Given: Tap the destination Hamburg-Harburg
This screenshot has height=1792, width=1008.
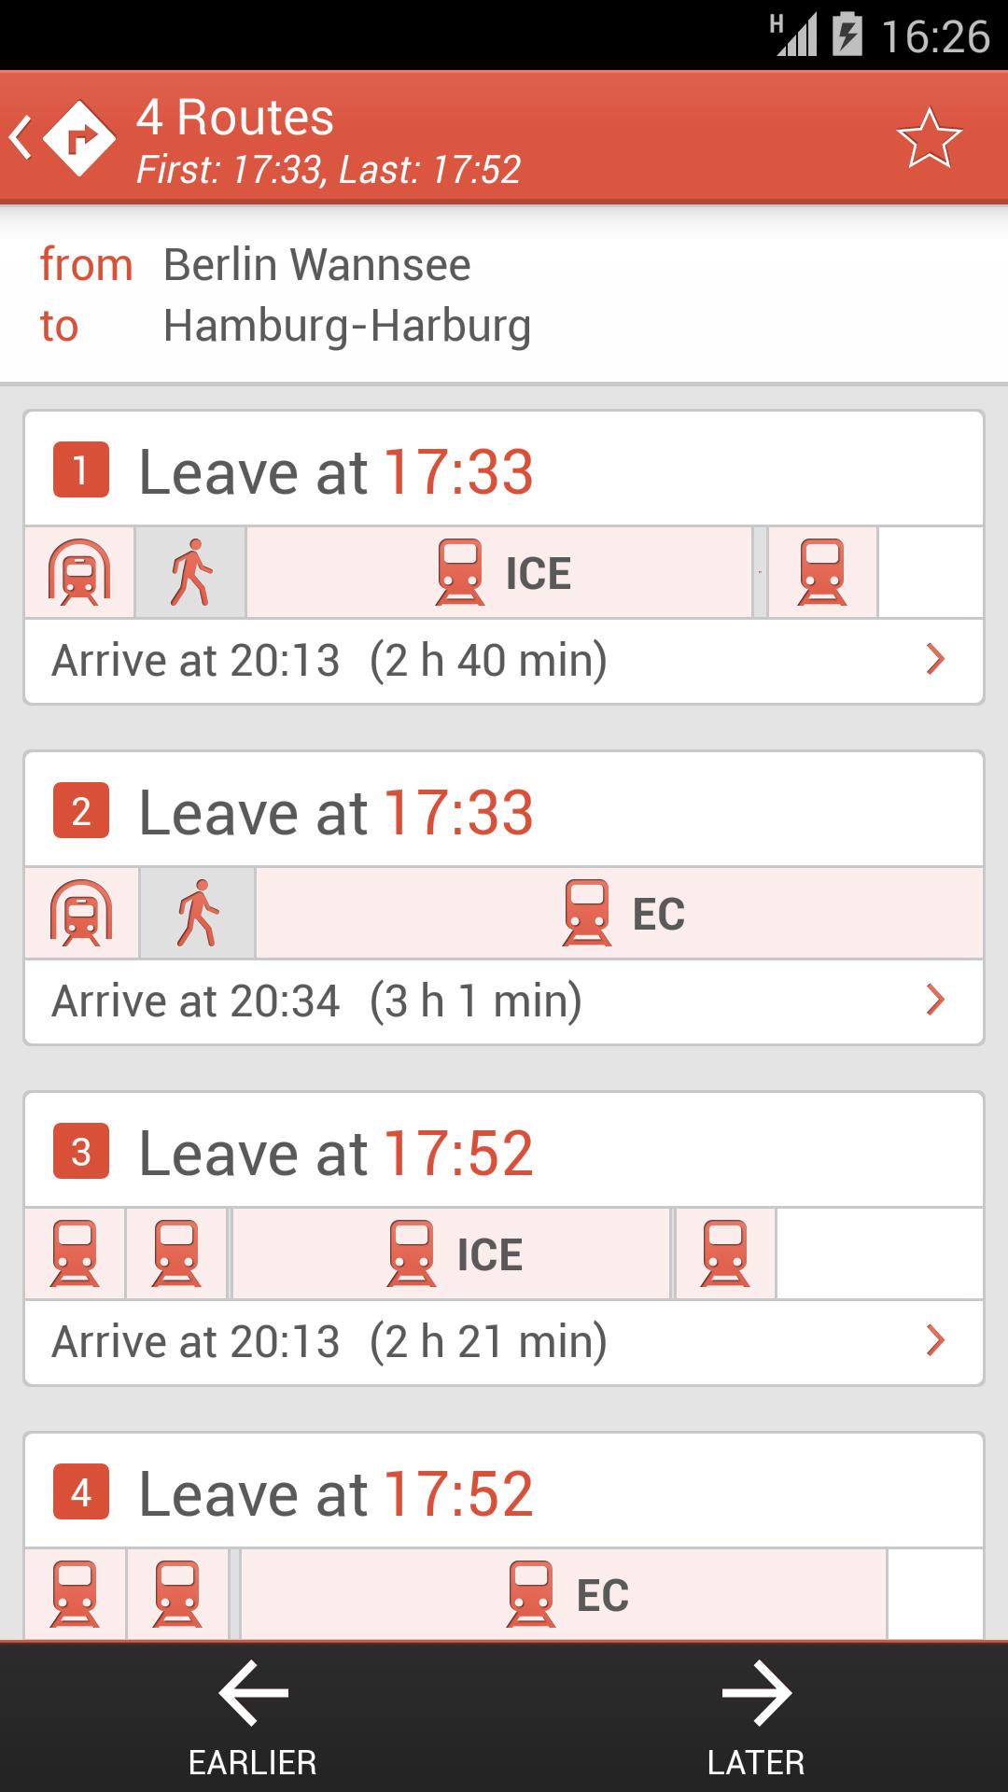Looking at the screenshot, I should tap(347, 326).
